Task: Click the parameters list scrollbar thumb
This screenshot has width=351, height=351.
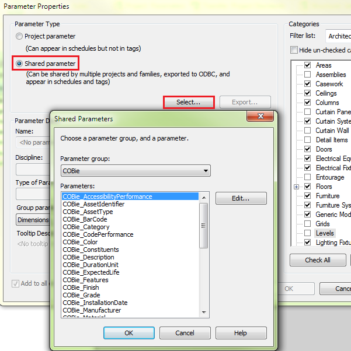Action: click(204, 226)
